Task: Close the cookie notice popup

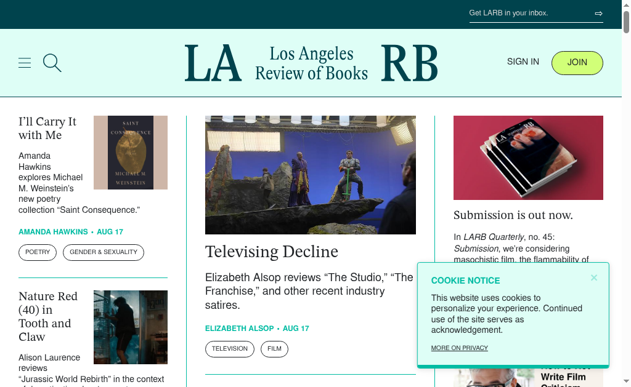Action: tap(594, 277)
